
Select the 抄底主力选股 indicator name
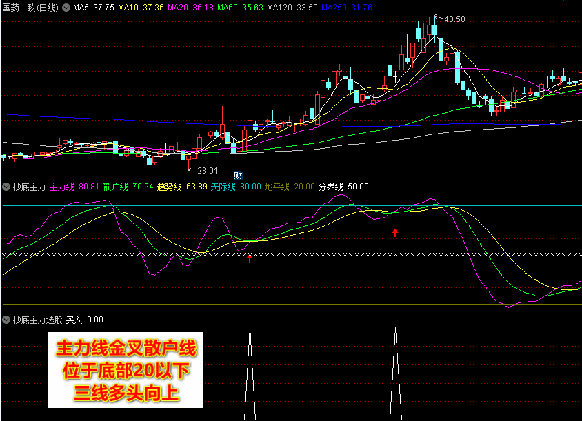37,319
